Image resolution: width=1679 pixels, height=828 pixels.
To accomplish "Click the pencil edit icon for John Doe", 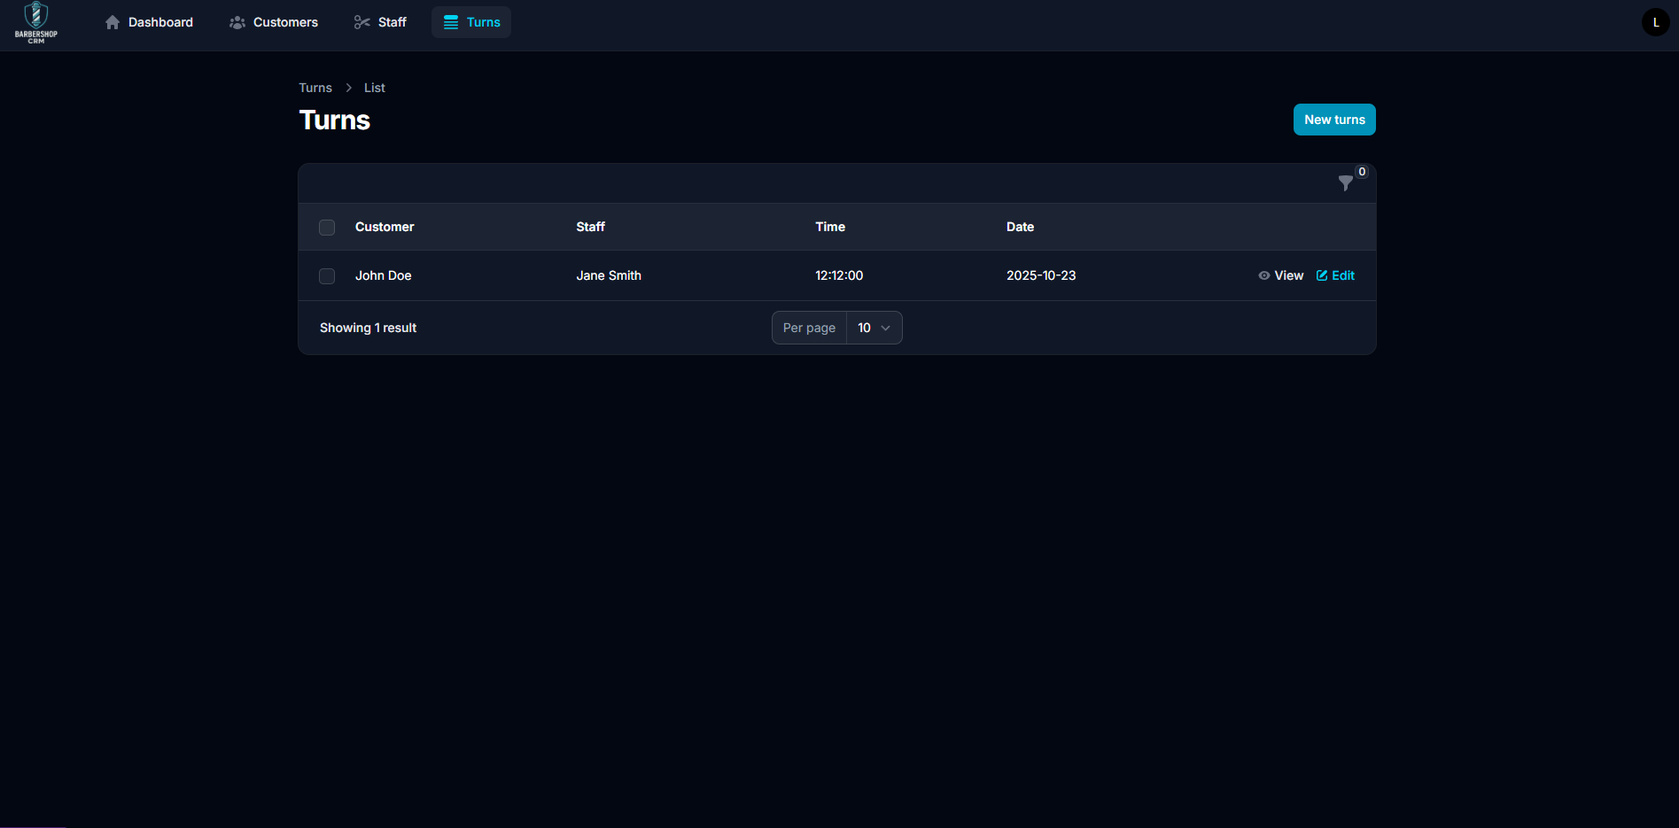I will [x=1322, y=275].
